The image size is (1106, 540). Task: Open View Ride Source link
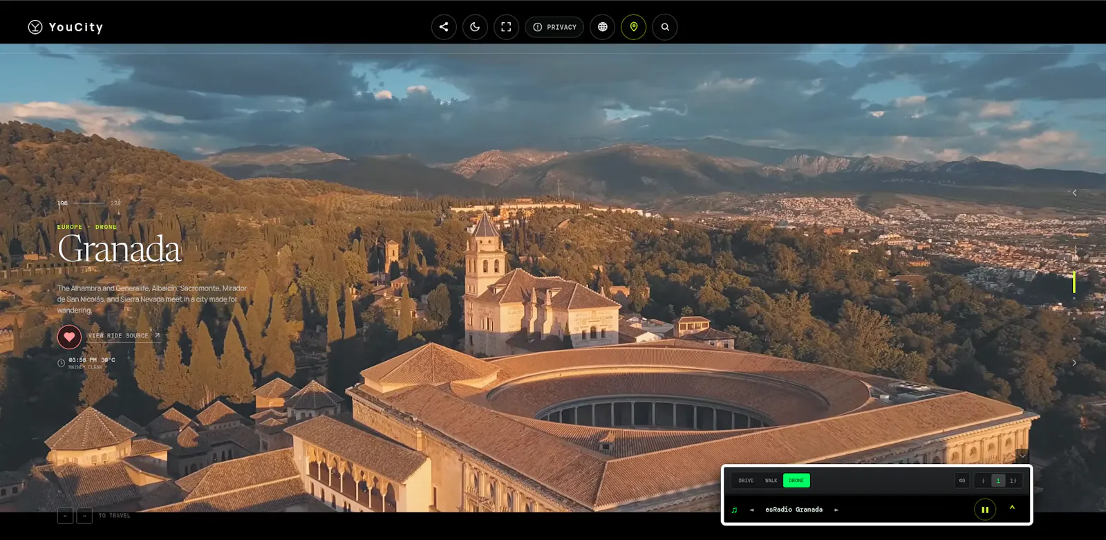pyautogui.click(x=124, y=335)
